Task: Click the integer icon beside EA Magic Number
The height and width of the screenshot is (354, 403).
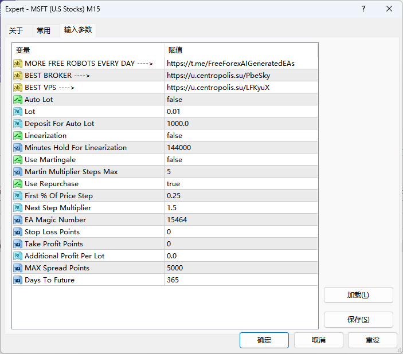Action: click(x=18, y=220)
